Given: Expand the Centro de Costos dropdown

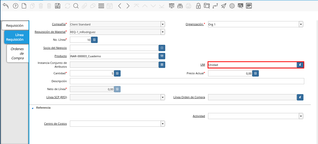Looking at the screenshot, I should (163, 124).
